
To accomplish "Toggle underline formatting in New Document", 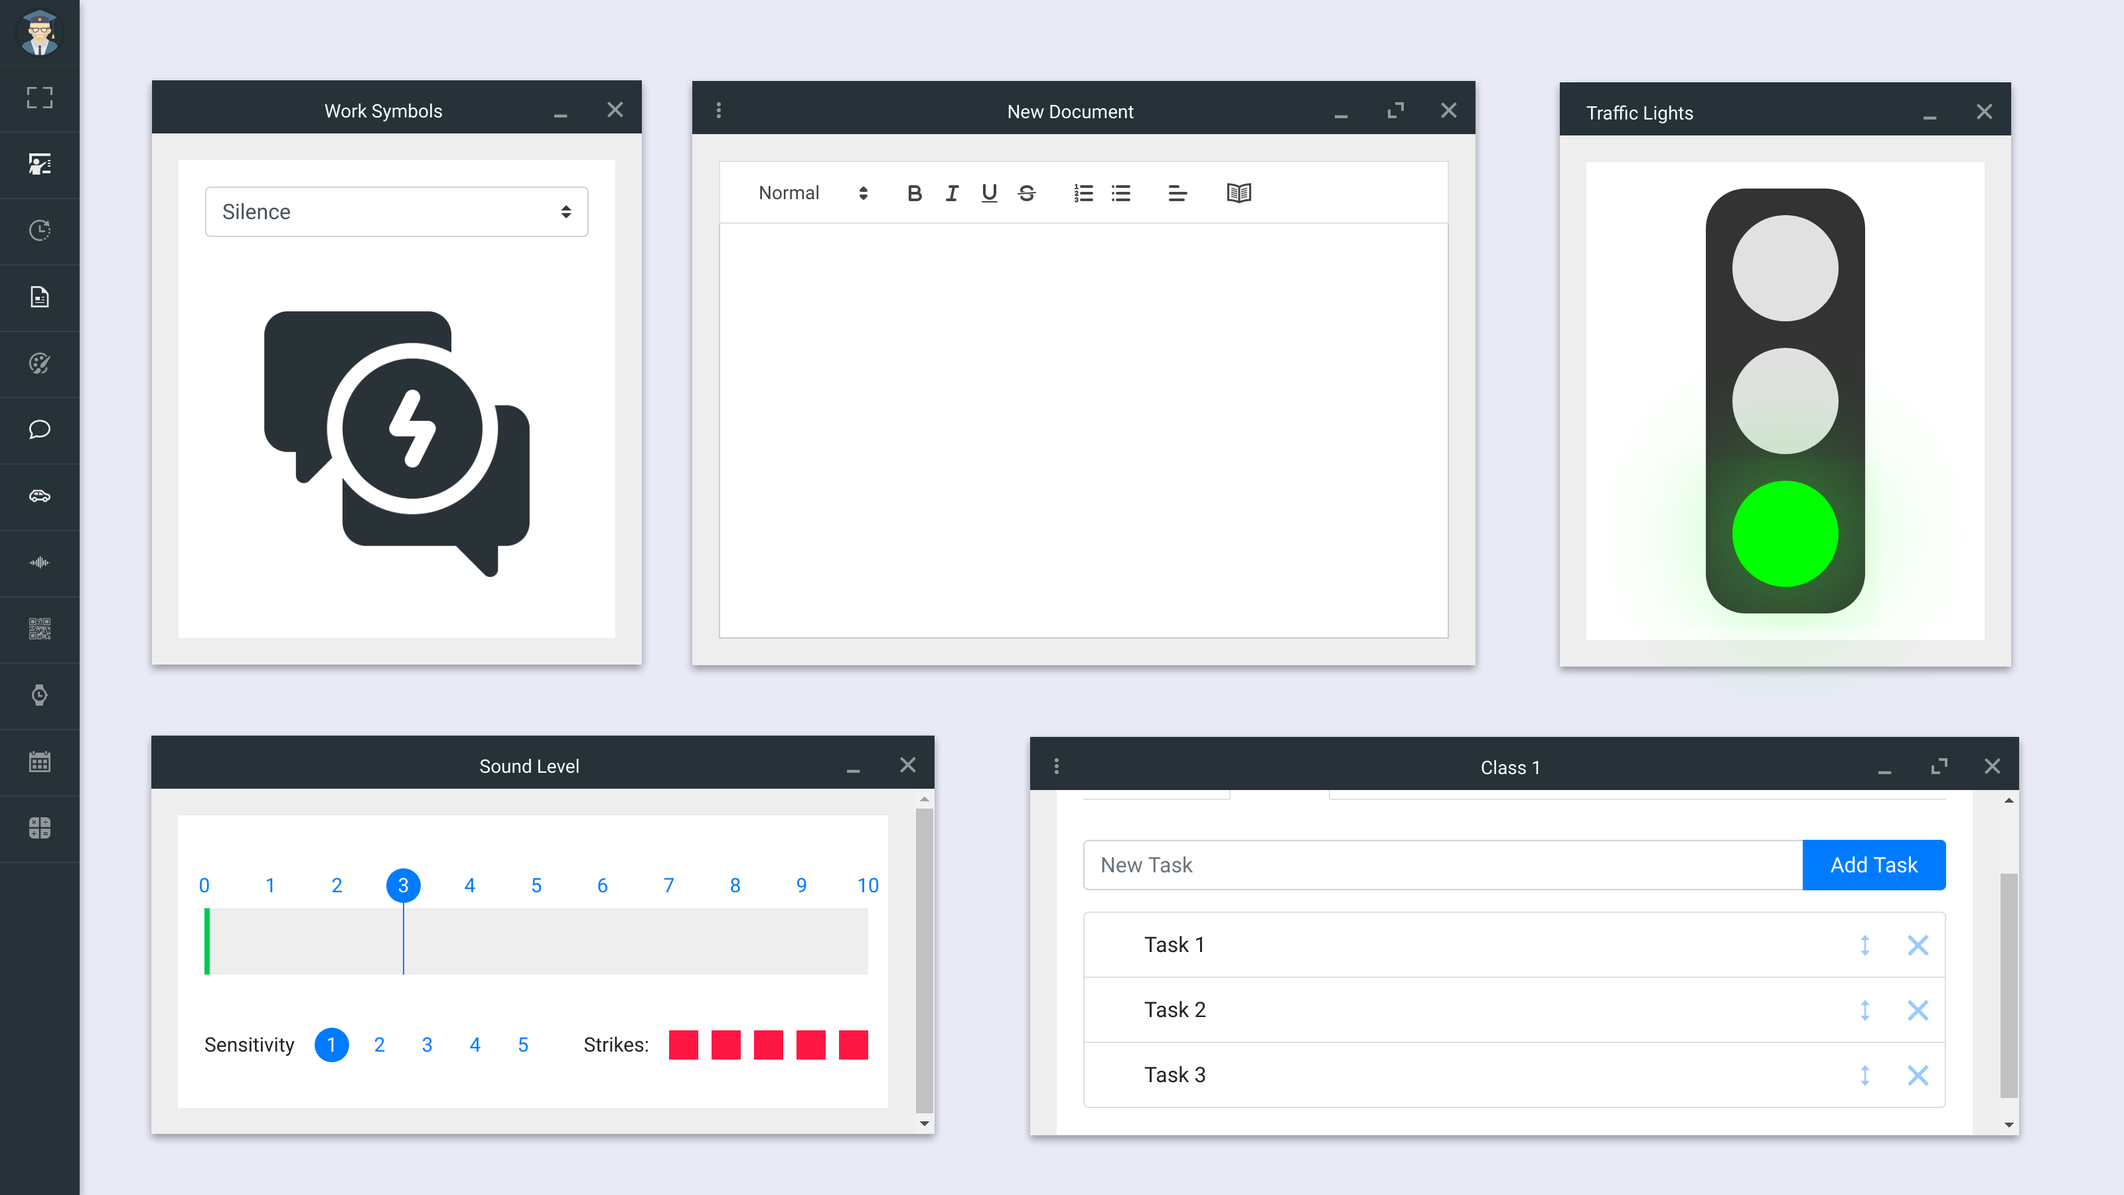I will coord(990,193).
